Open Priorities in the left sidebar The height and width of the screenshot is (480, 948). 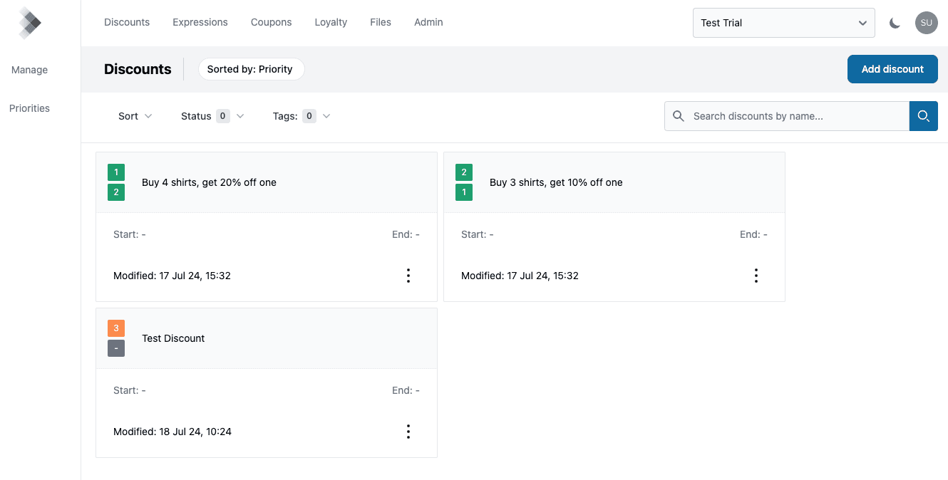click(x=29, y=108)
